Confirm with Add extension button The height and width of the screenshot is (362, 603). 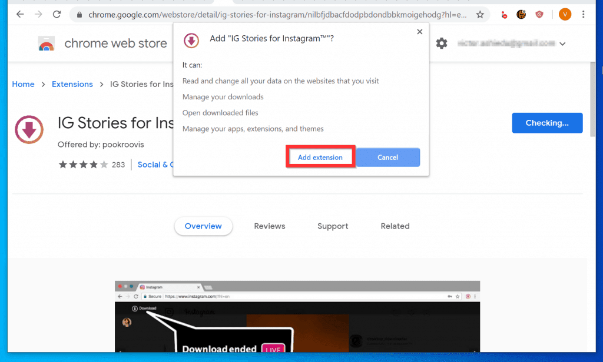pyautogui.click(x=320, y=157)
